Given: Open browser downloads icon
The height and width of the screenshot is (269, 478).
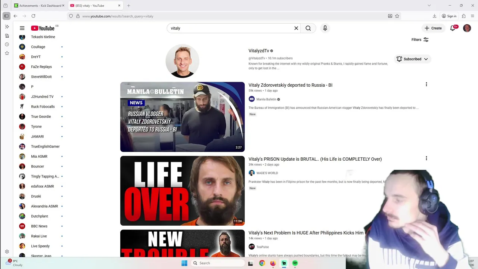Looking at the screenshot, I should coord(434,16).
